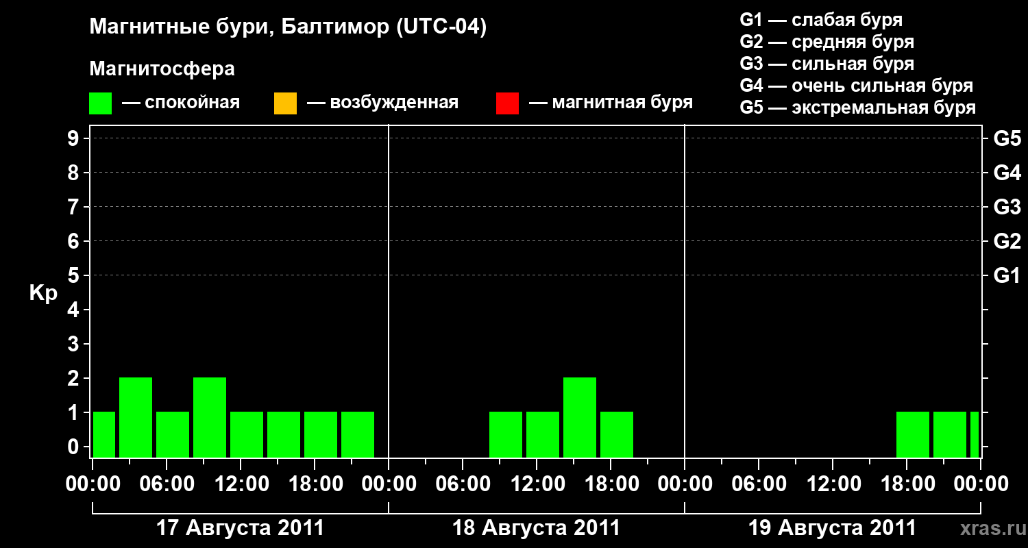
Task: Click the 'G5' label on the right axis
Action: point(1007,138)
